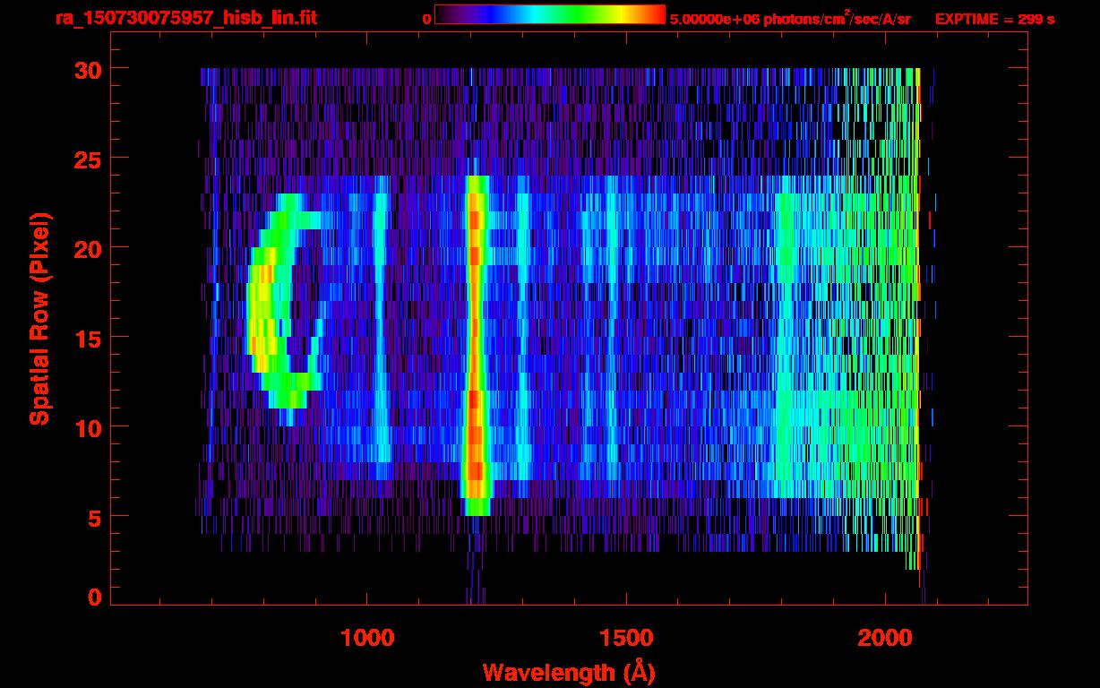The width and height of the screenshot is (1100, 688).
Task: Click the 5.00000e+06 photons unit label
Action: 790,18
